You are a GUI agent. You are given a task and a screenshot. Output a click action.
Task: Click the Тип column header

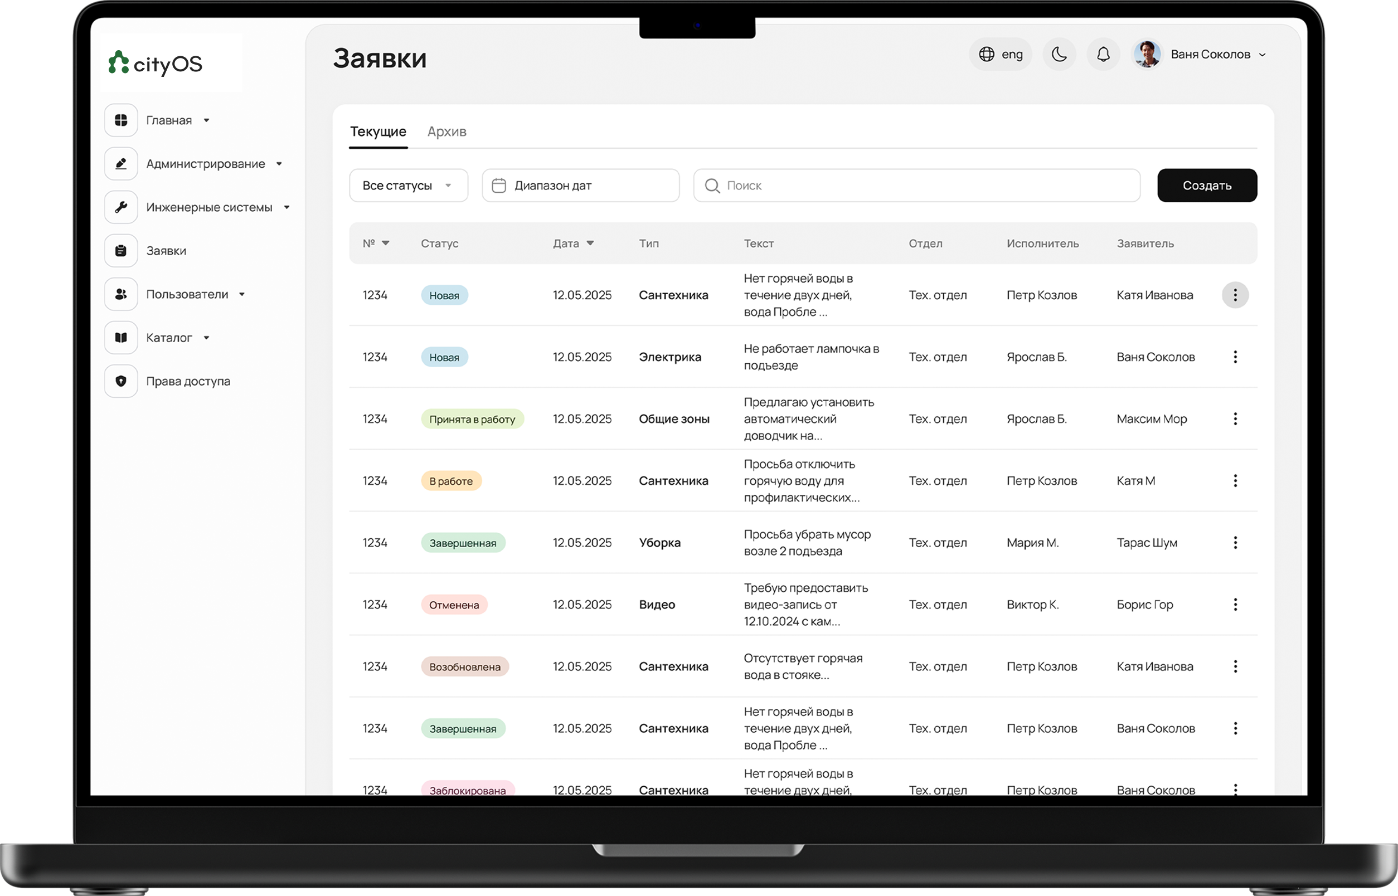649,243
